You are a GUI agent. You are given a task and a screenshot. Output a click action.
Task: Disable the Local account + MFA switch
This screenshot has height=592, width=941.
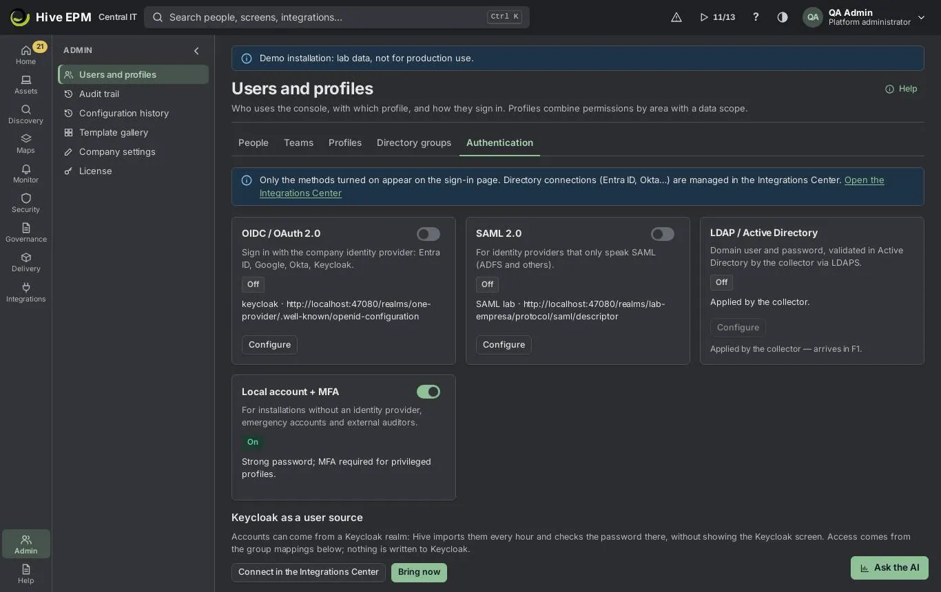(428, 392)
